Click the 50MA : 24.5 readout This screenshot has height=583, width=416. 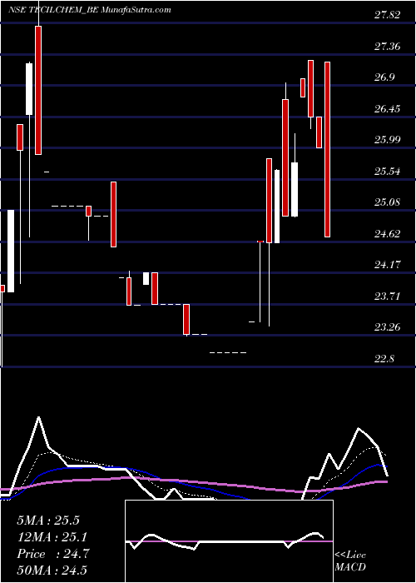(x=52, y=570)
